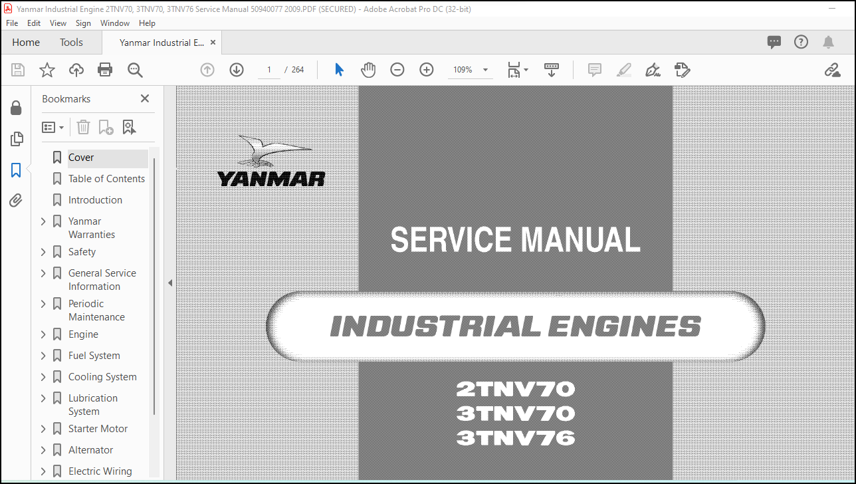Jump to Engine bookmark text
The width and height of the screenshot is (856, 484).
pos(83,334)
